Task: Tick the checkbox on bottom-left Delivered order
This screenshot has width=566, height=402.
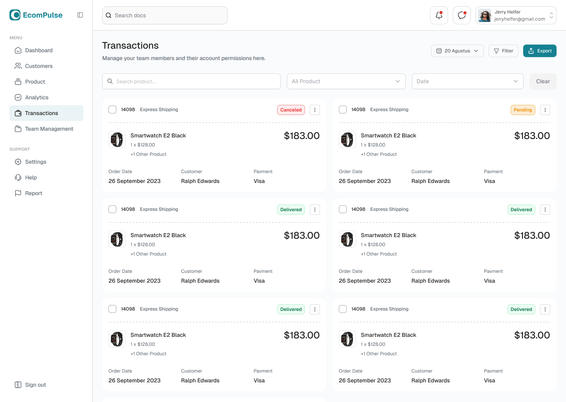Action: click(x=112, y=309)
